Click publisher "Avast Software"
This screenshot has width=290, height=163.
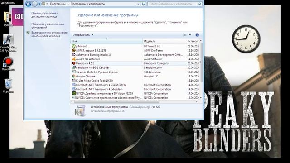click(x=153, y=59)
